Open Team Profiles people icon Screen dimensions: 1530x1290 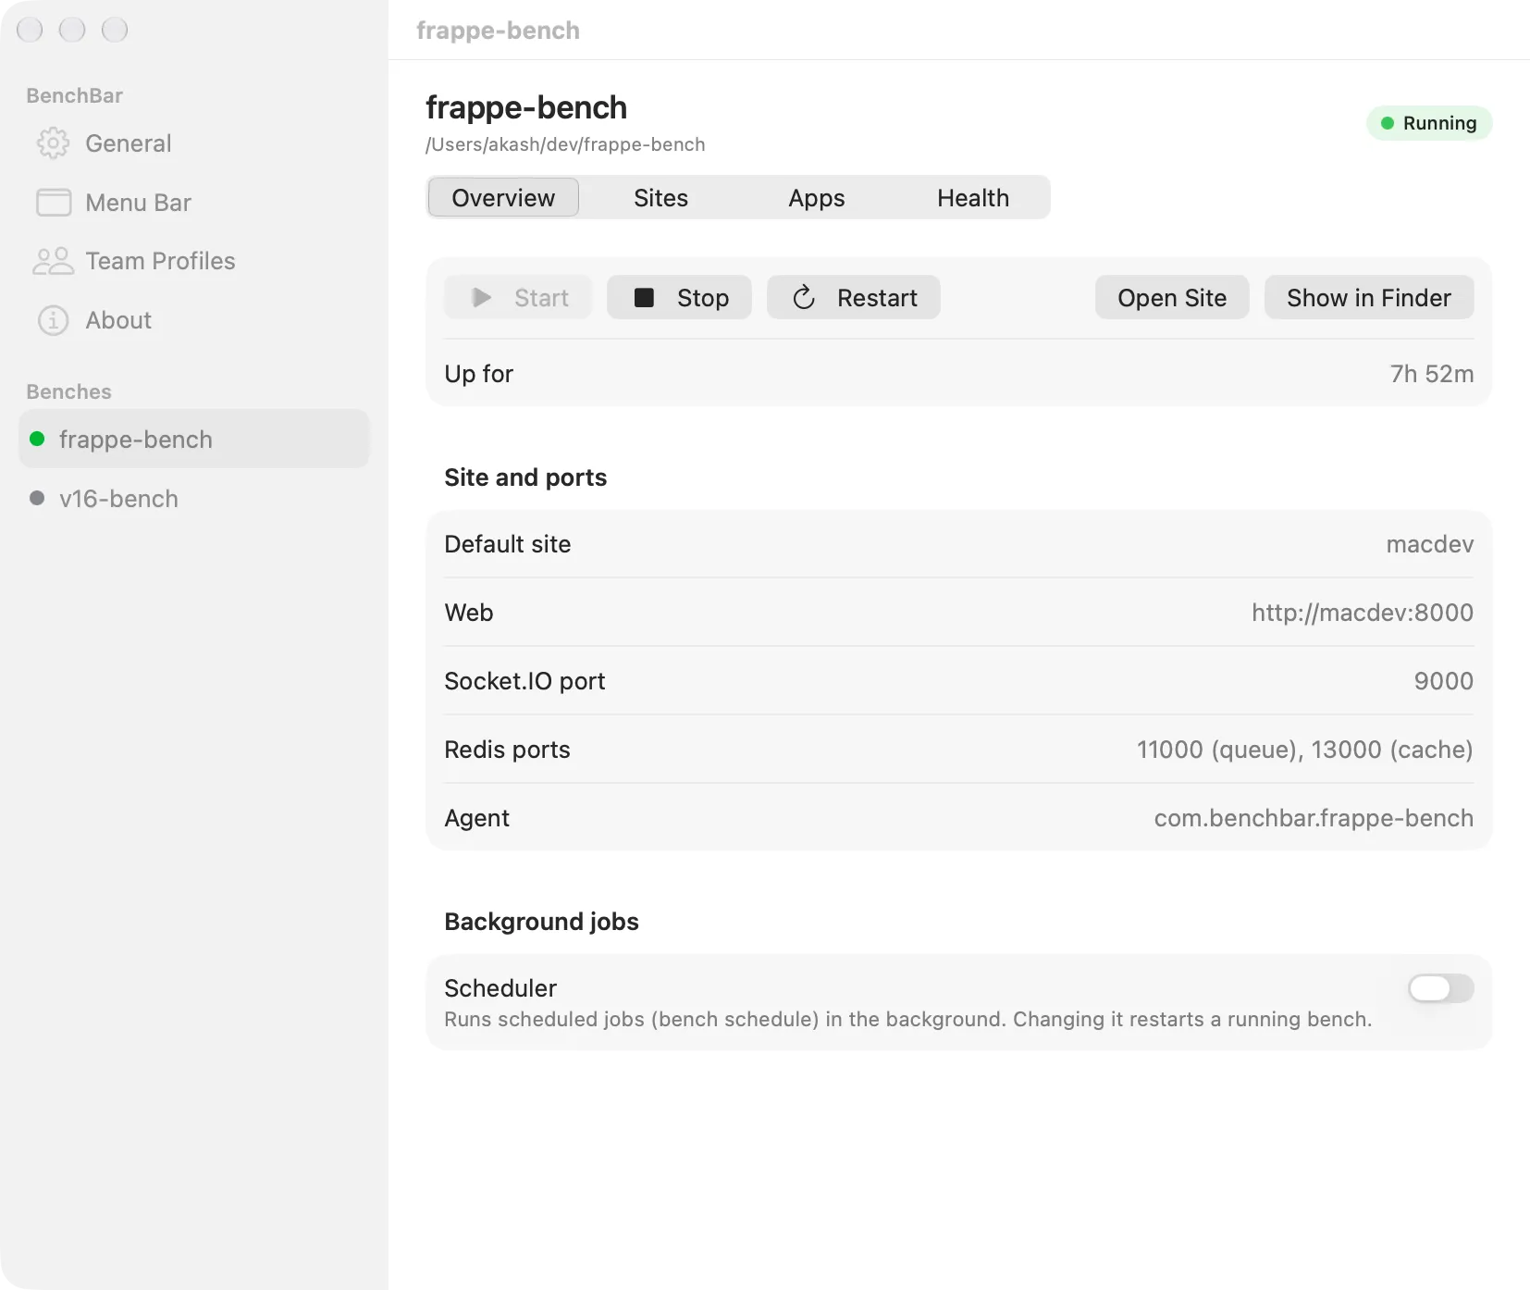pyautogui.click(x=53, y=261)
